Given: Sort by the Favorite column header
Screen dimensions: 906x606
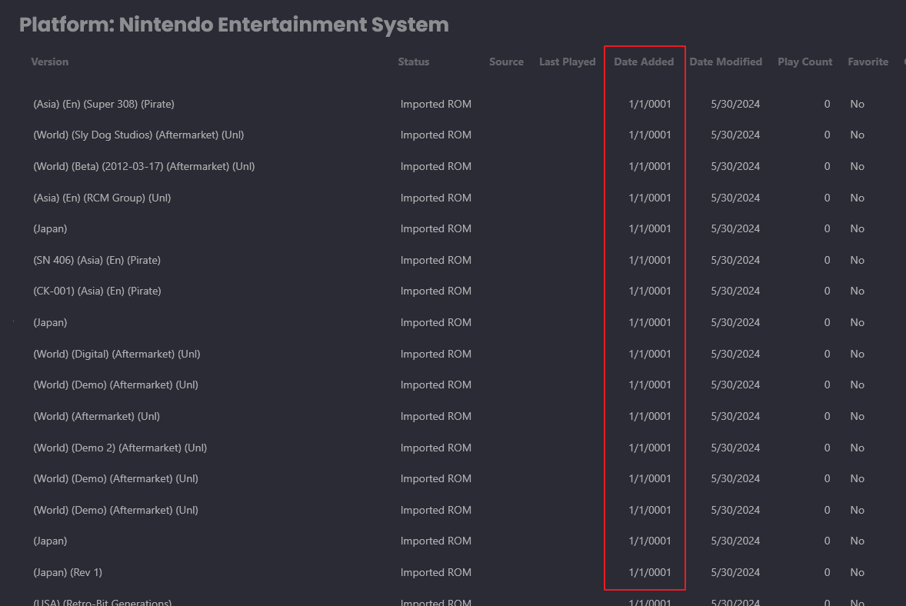Looking at the screenshot, I should tap(868, 62).
